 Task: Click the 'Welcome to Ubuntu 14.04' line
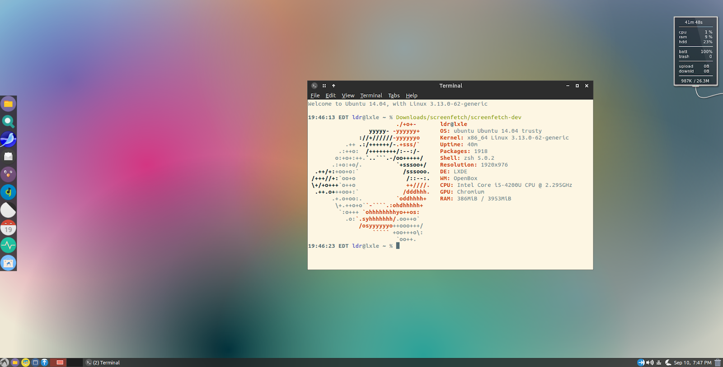(398, 104)
